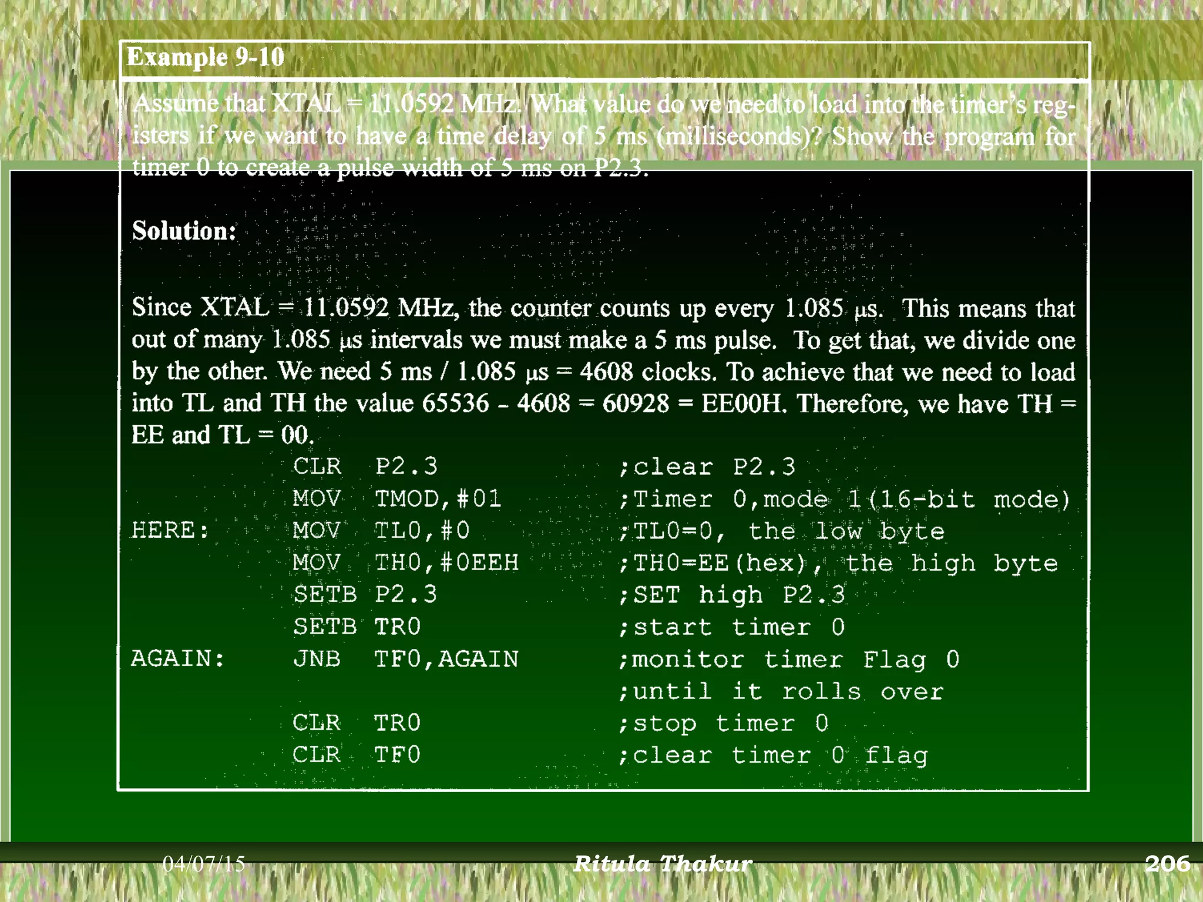Click the 'SETB TR0' instruction
Screen dimensions: 1203x902
(x=357, y=627)
